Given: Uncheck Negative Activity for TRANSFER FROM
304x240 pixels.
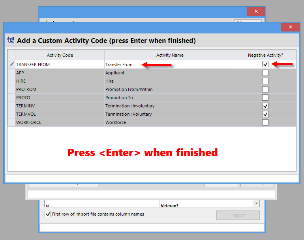Looking at the screenshot, I should [x=265, y=64].
